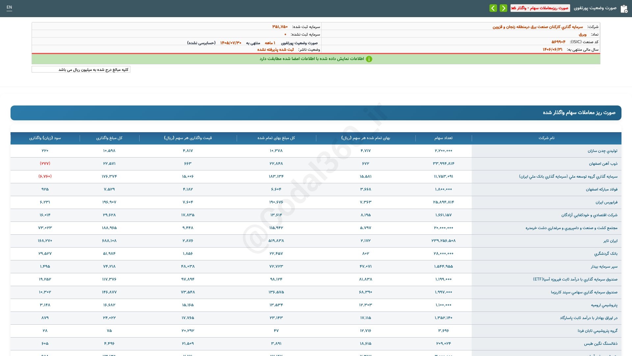Select row 'سپر سرمایه بیدار'
The image size is (632, 356).
[316, 267]
